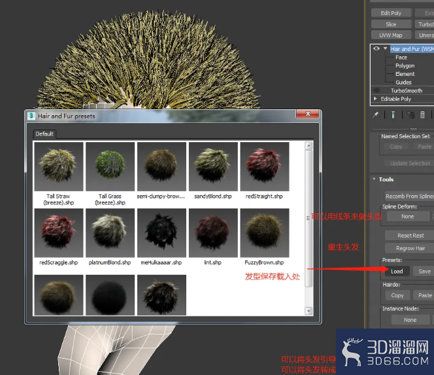Click the presets list scroll-up arrow
Screen dimensions: 434x375
(x=309, y=146)
